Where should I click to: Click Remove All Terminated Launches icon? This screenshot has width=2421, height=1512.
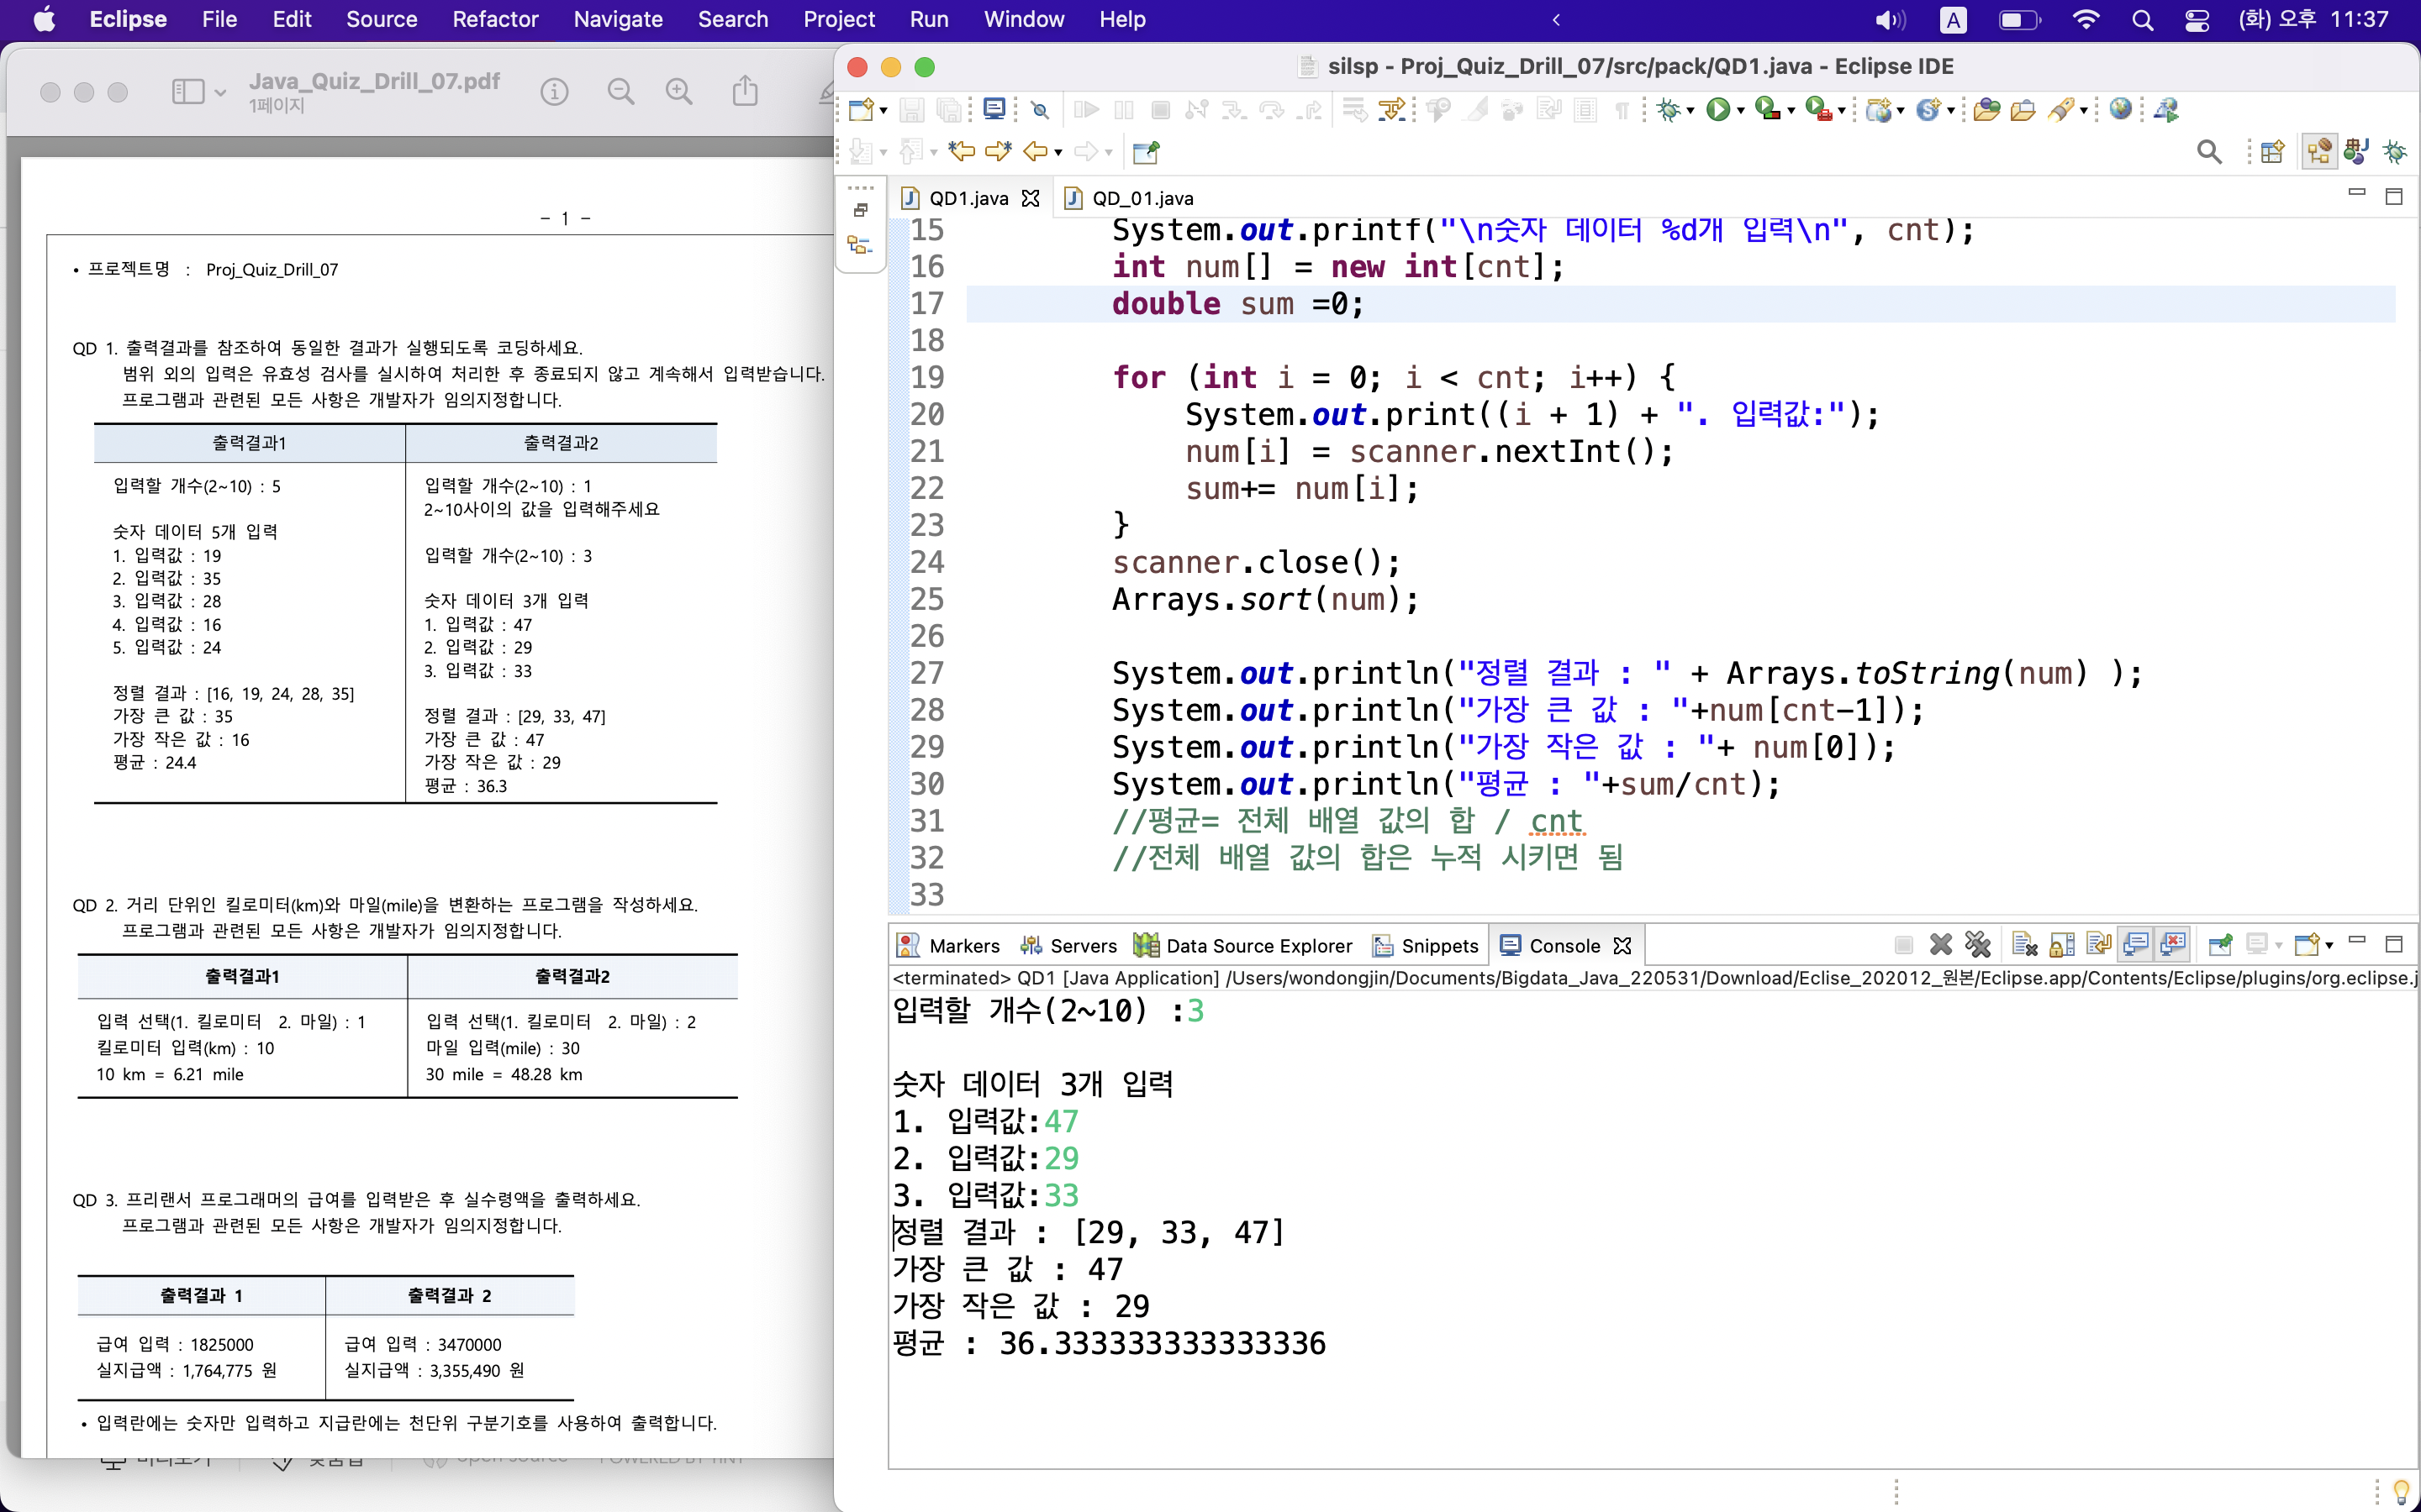coord(1977,944)
